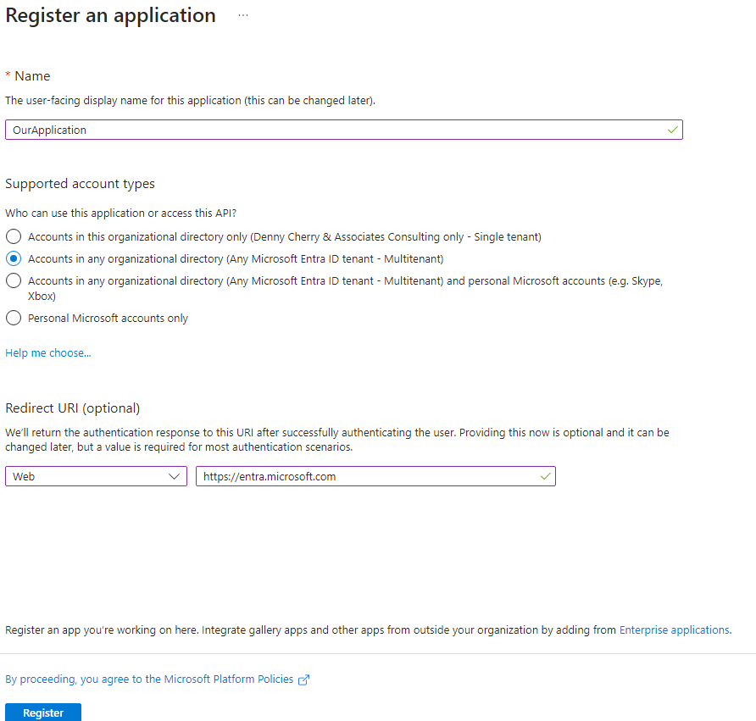Screen dimensions: 756x721
Task: Open the Web platform type dropdown
Action: [96, 476]
